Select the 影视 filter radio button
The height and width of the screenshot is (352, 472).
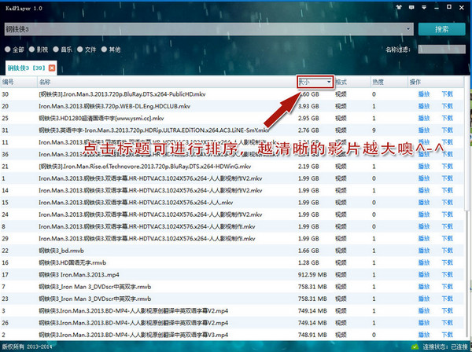click(x=33, y=49)
